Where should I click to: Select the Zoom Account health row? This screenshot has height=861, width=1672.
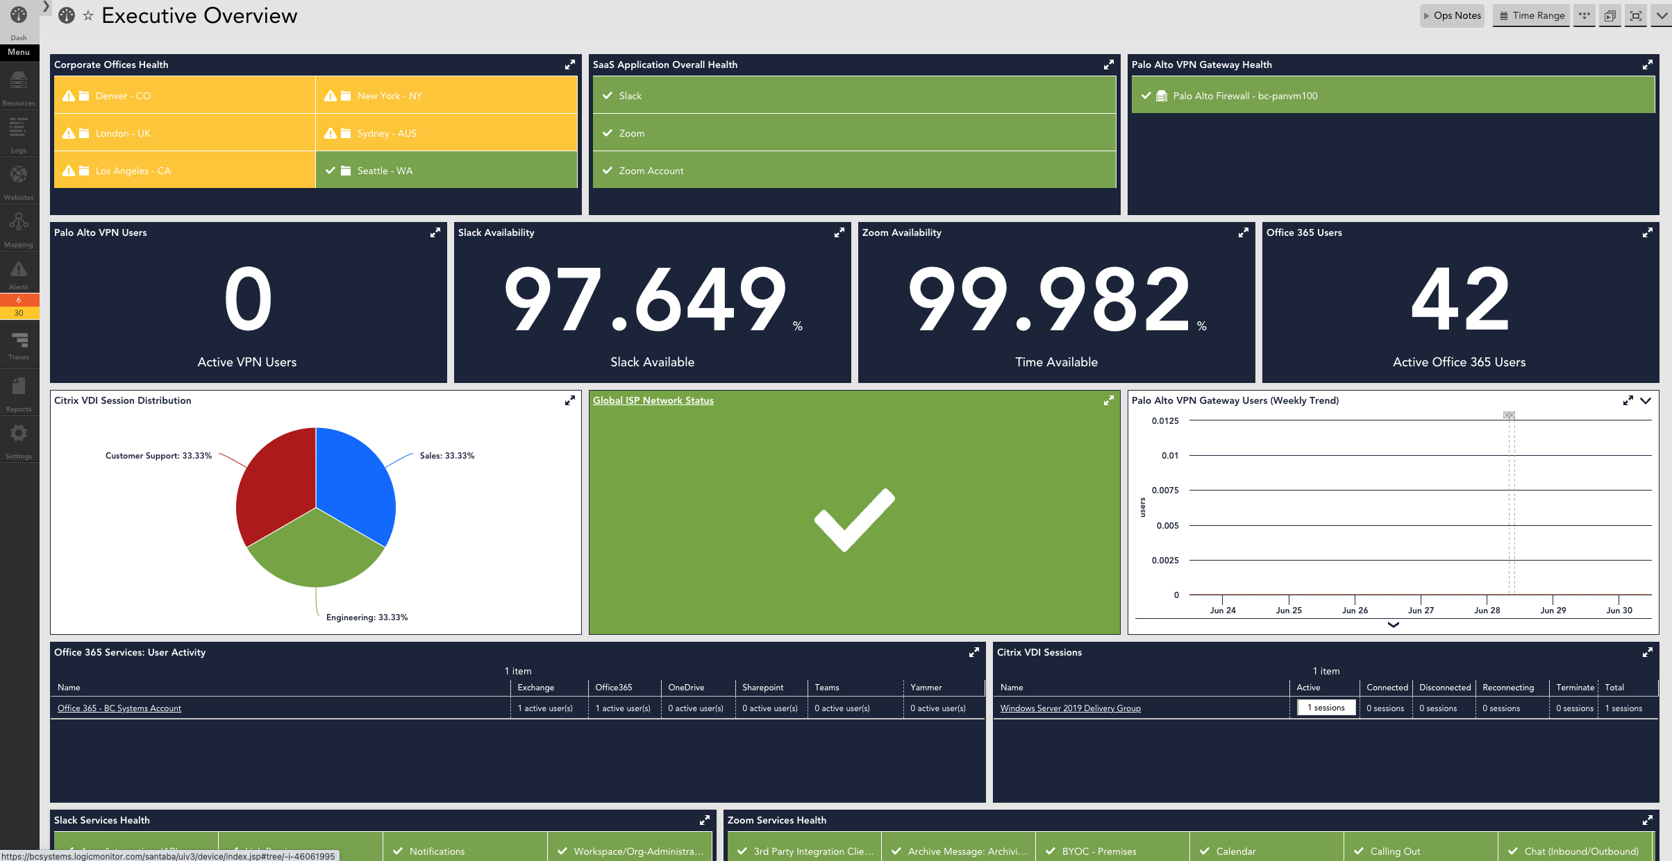tap(854, 170)
